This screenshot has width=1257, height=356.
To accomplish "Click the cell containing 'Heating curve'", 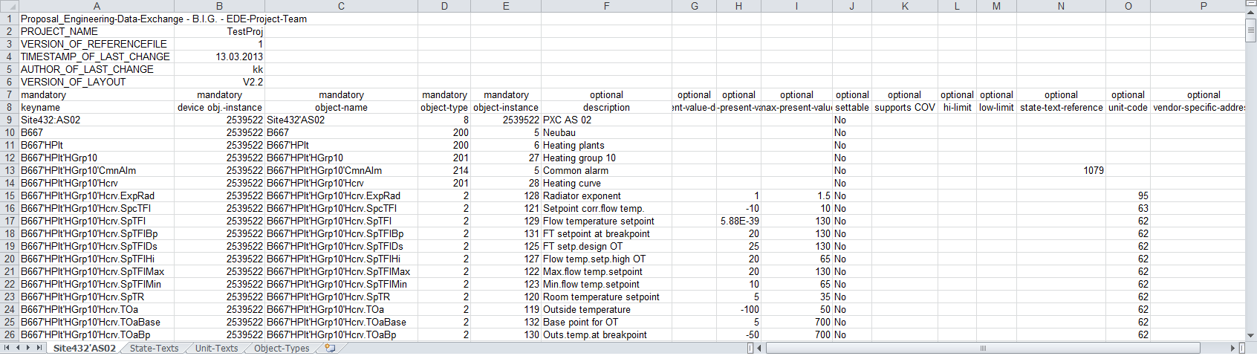I will click(x=605, y=183).
